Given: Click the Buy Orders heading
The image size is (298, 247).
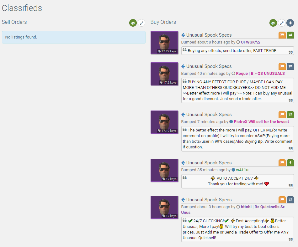Looking at the screenshot, I should pyautogui.click(x=163, y=22).
